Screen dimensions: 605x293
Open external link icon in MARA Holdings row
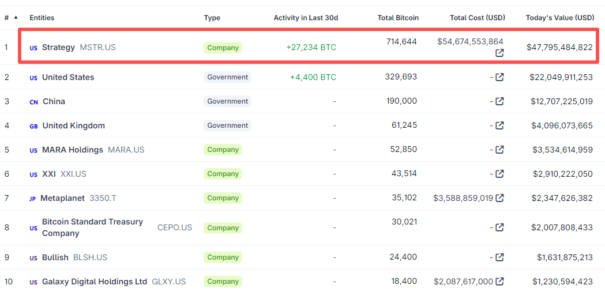pyautogui.click(x=499, y=150)
